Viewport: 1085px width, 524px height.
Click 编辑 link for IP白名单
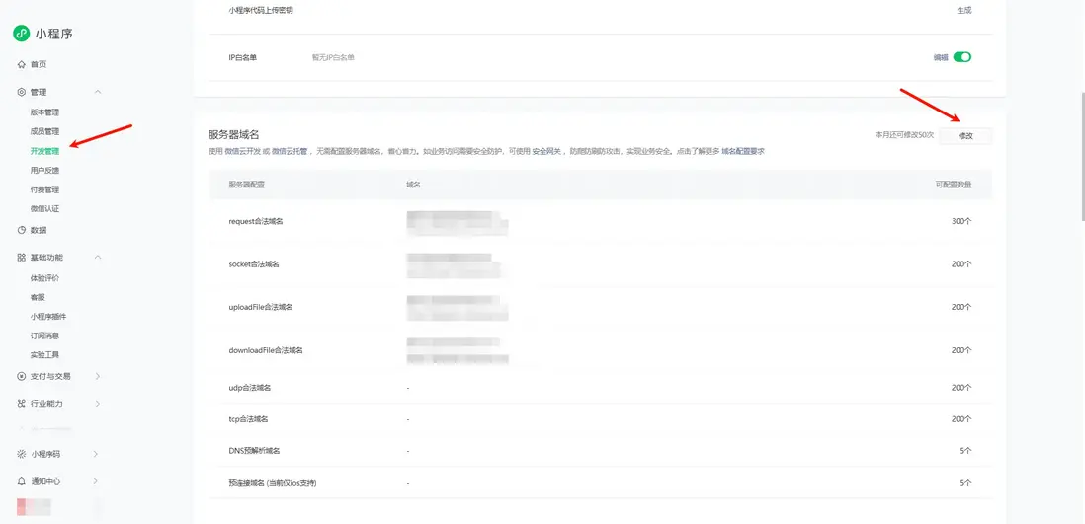pyautogui.click(x=941, y=58)
